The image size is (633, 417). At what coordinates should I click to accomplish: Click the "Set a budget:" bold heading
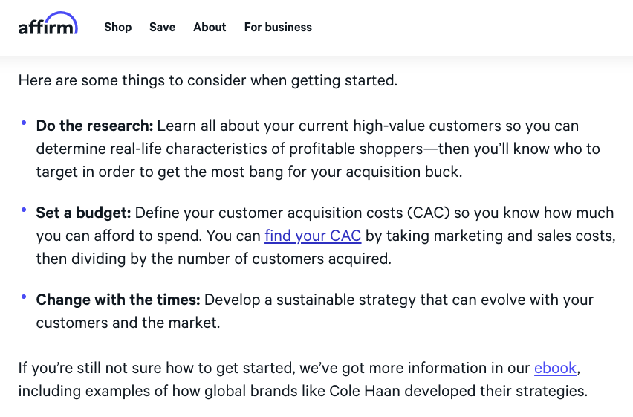click(83, 213)
